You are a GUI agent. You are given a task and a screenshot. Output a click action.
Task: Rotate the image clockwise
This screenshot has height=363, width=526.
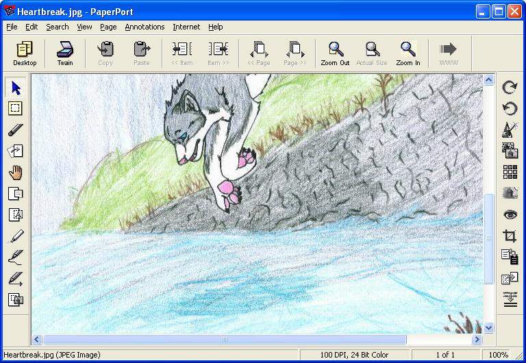[x=510, y=87]
